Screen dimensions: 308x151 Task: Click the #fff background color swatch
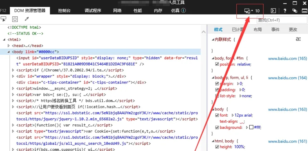[251, 127]
